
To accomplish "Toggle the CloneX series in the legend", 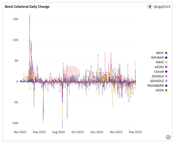I will tap(161, 72).
